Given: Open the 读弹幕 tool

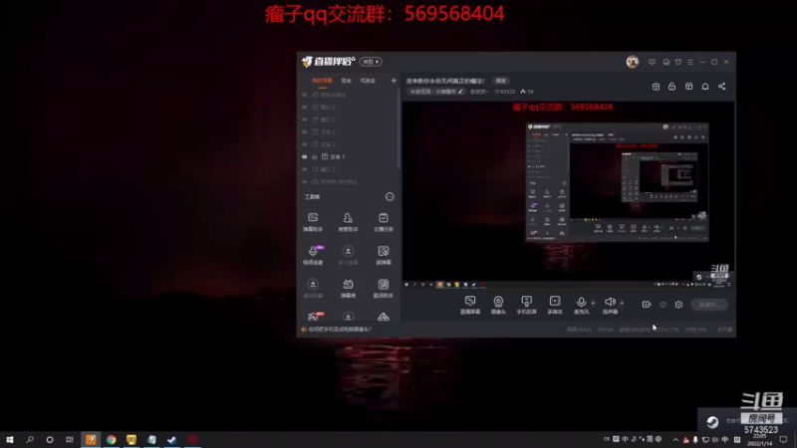Looking at the screenshot, I should [384, 255].
